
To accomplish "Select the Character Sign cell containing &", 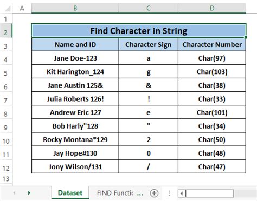I will coord(149,85).
